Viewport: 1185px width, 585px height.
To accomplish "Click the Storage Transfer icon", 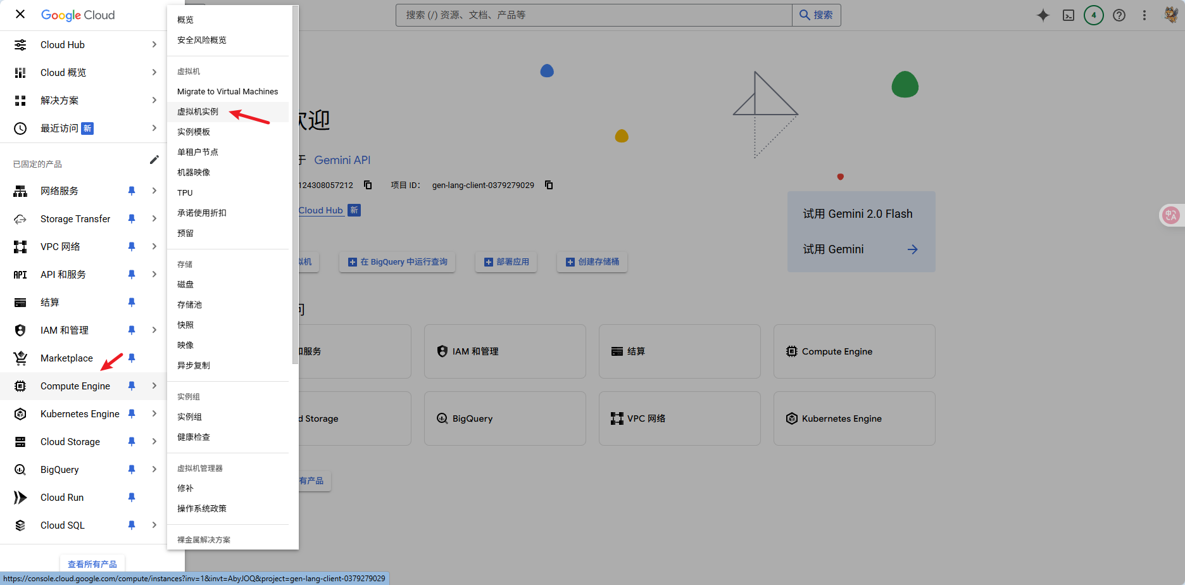I will tap(20, 219).
